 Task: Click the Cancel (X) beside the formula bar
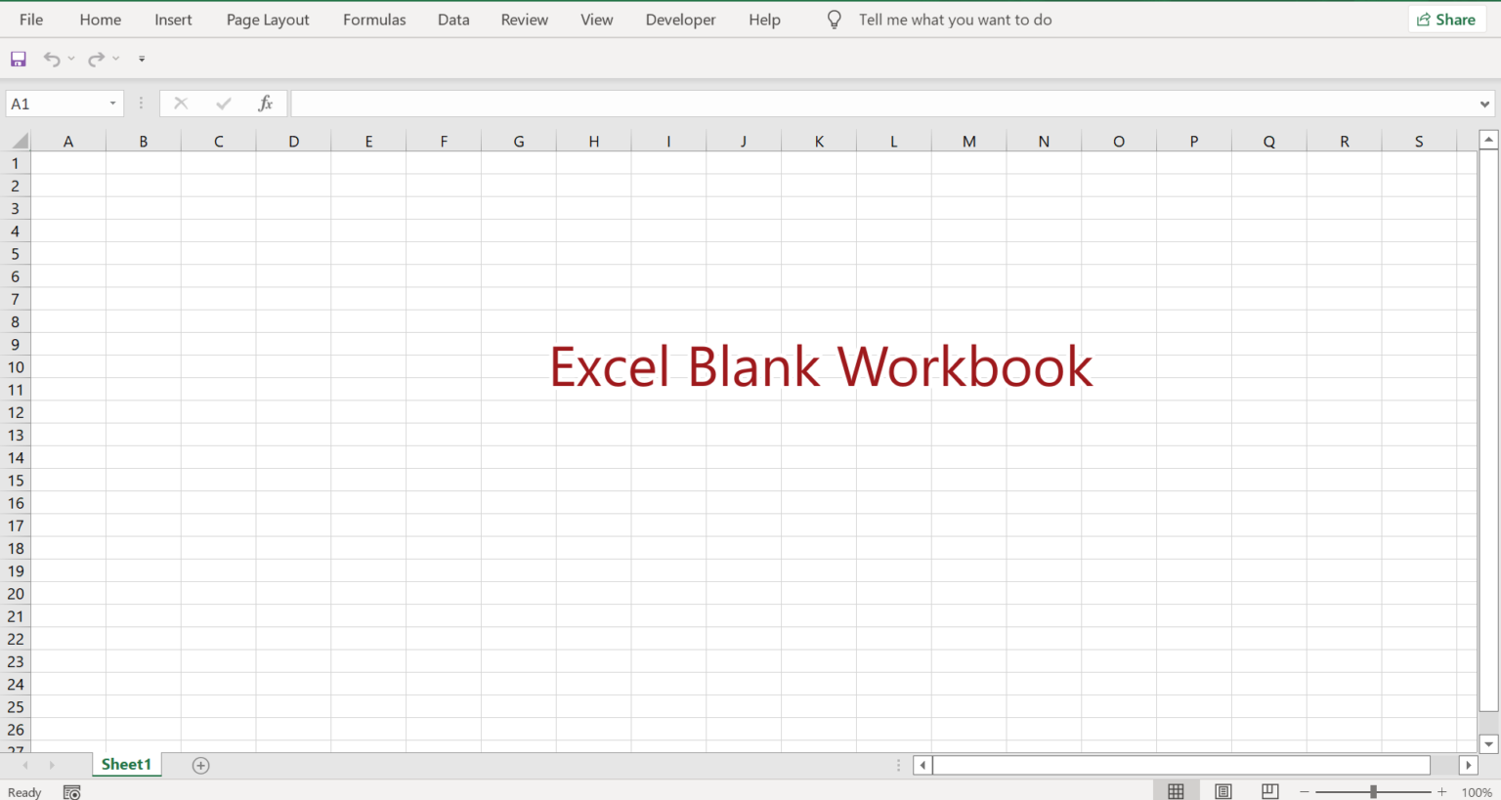tap(180, 103)
